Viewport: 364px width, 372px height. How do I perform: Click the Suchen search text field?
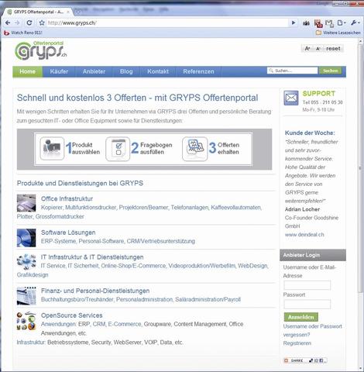(x=292, y=71)
